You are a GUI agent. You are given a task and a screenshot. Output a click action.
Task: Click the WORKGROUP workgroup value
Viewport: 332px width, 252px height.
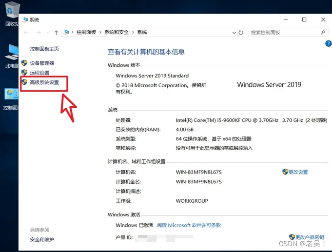(192, 201)
